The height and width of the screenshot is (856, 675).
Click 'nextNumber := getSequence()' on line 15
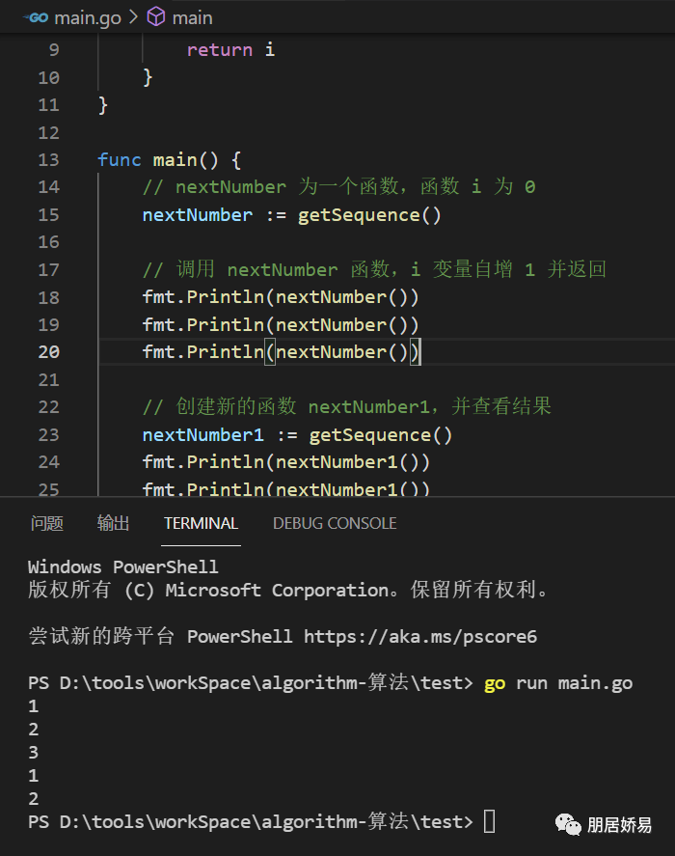click(291, 215)
